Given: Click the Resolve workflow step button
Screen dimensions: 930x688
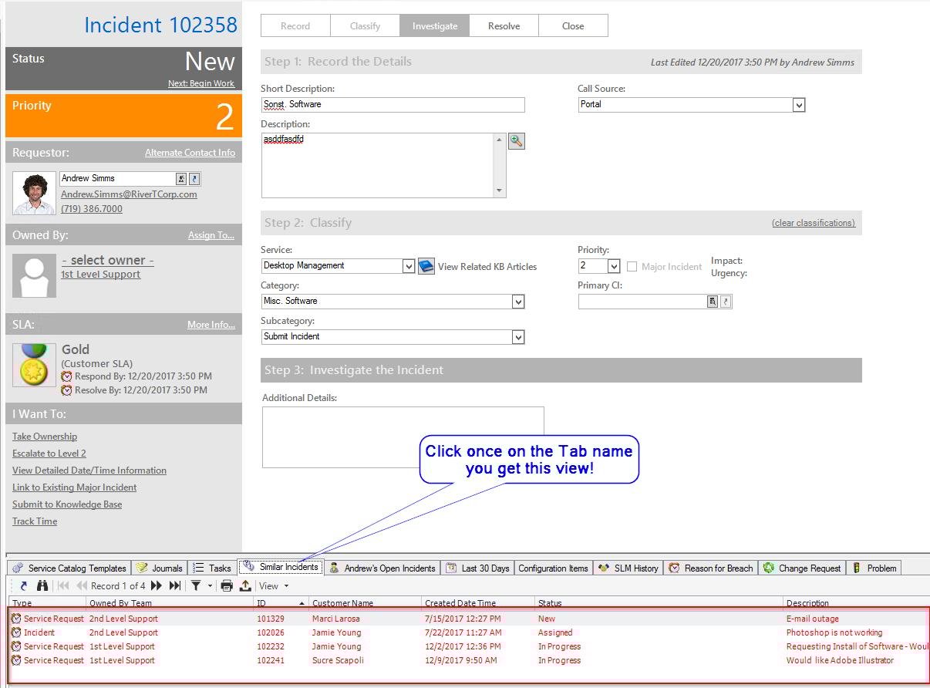Looking at the screenshot, I should coord(504,25).
